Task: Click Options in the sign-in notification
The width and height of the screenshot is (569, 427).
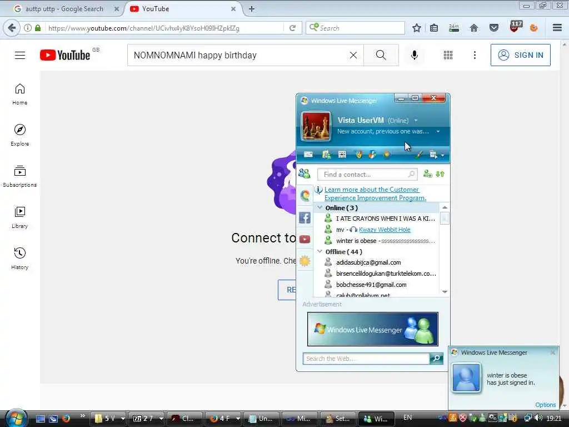Action: (546, 405)
